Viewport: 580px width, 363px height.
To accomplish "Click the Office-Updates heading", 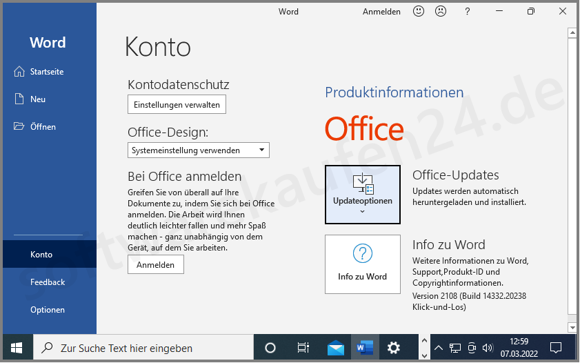I will click(x=456, y=175).
